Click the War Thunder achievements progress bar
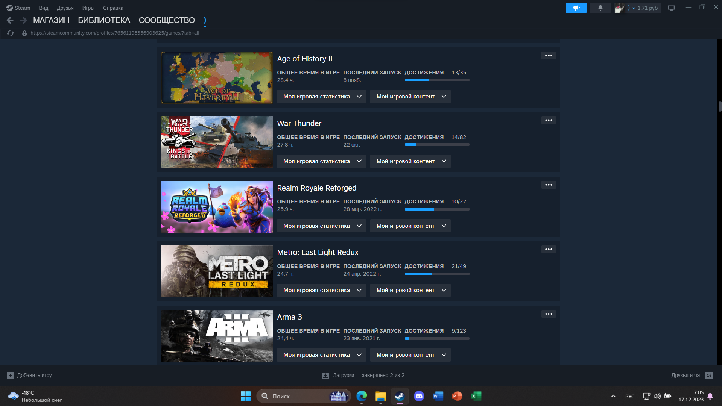 pos(437,145)
